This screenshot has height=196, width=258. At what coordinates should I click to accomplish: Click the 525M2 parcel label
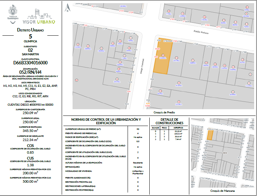coord(179,105)
